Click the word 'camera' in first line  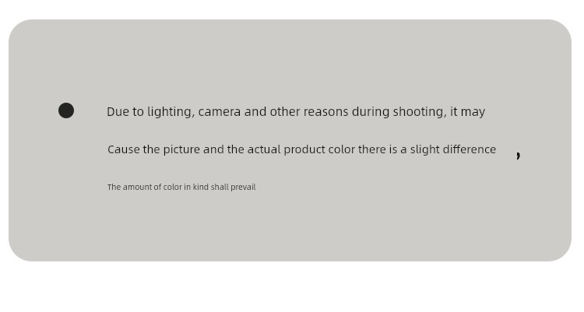[x=220, y=112]
